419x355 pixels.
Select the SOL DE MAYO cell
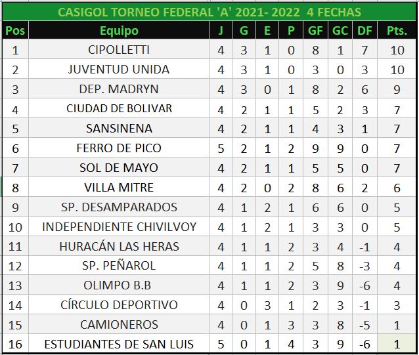point(119,168)
